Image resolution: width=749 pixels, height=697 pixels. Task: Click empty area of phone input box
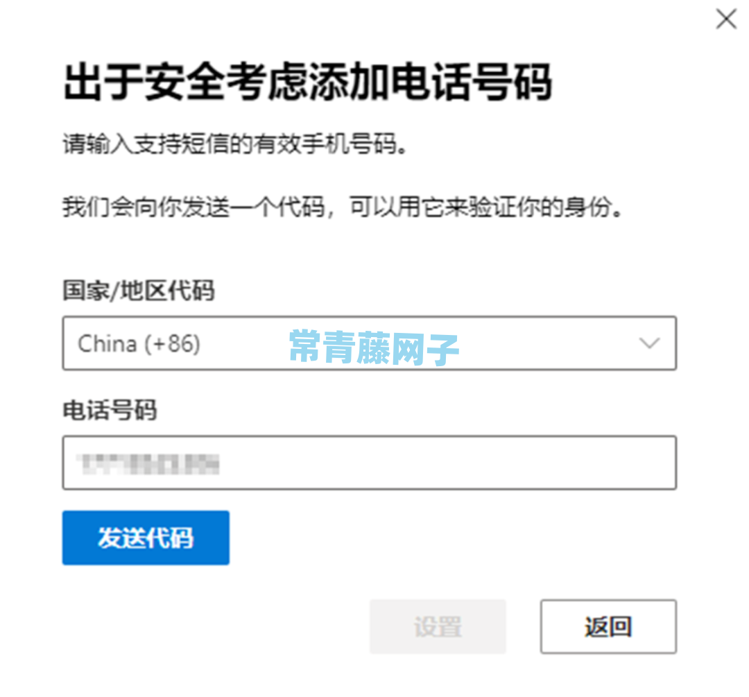(x=445, y=463)
